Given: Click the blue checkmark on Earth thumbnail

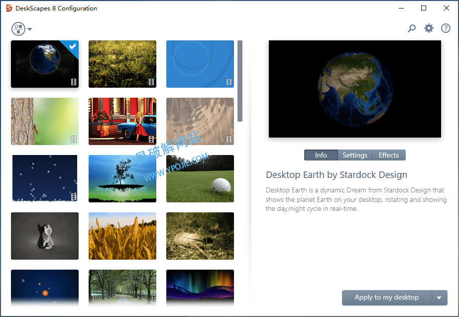Looking at the screenshot, I should pyautogui.click(x=72, y=46).
